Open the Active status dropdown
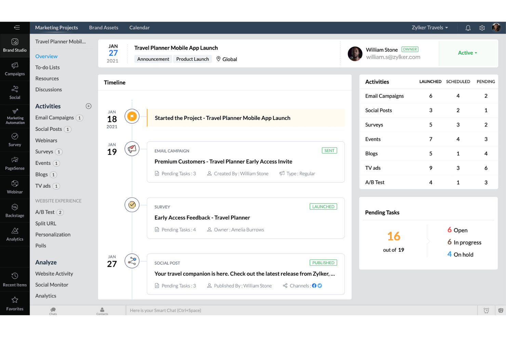Image resolution: width=506 pixels, height=337 pixels. 467,53
